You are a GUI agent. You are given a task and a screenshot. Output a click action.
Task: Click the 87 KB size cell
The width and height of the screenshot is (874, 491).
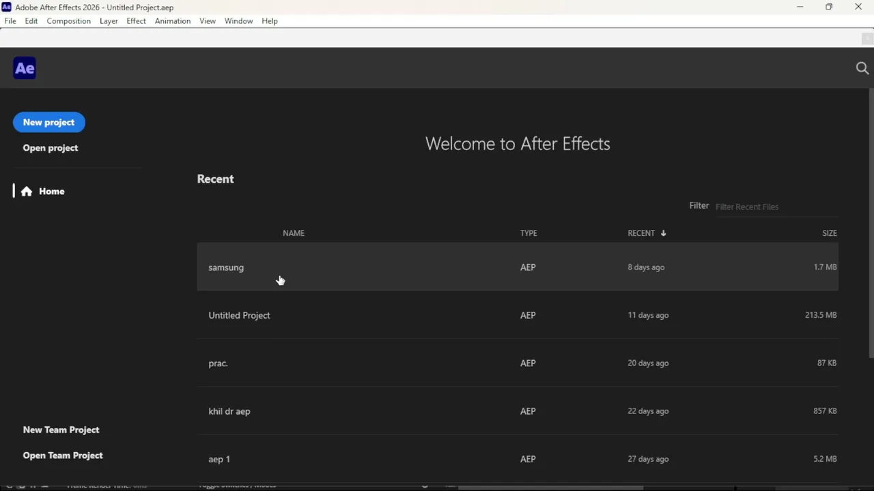[827, 363]
